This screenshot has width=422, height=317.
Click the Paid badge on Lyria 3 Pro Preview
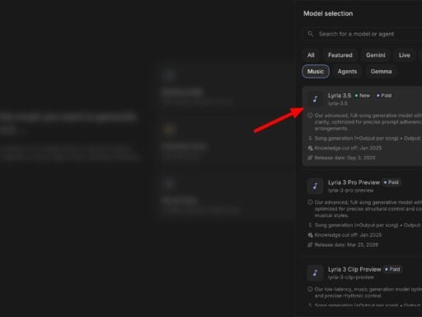[x=392, y=182]
